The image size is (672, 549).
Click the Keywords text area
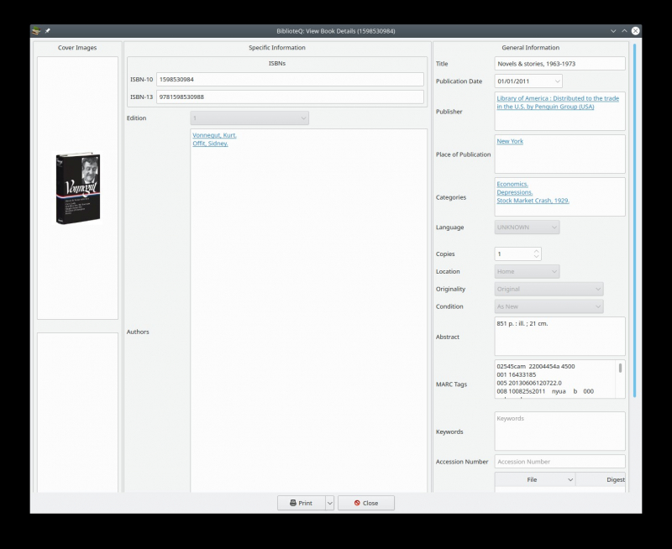point(559,431)
